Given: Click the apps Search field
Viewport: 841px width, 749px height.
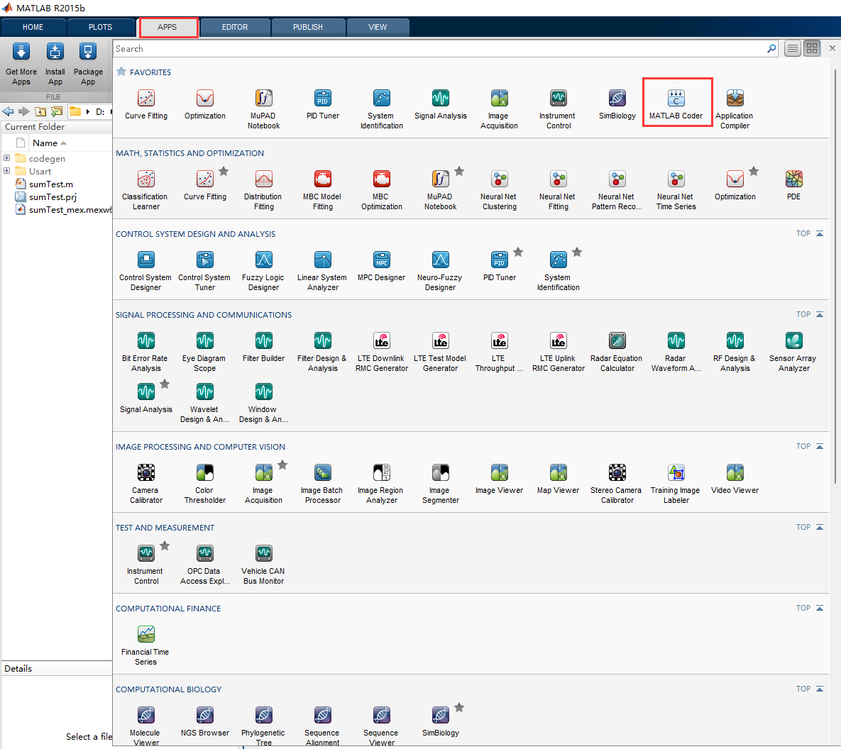Looking at the screenshot, I should 440,49.
